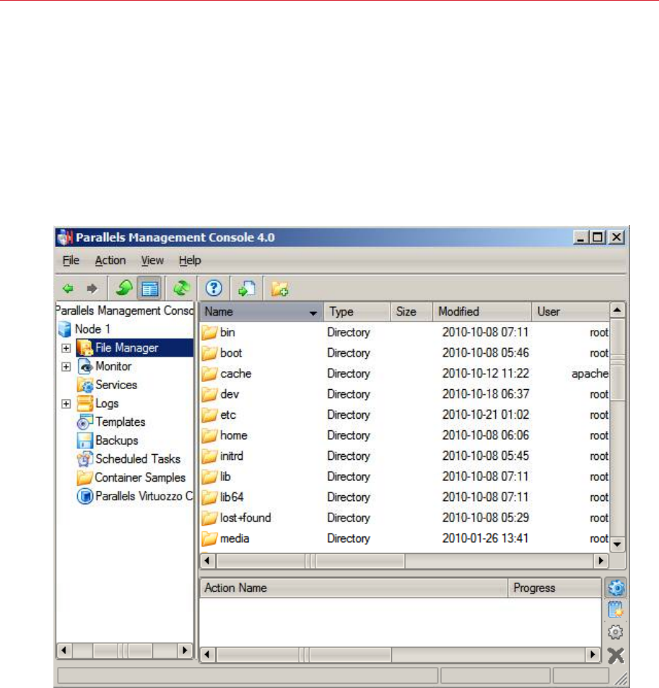Sort by the Size column header
The image size is (659, 688).
click(x=411, y=312)
